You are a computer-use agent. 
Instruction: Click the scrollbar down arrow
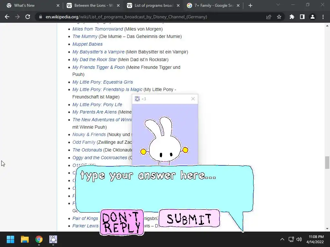point(327,229)
